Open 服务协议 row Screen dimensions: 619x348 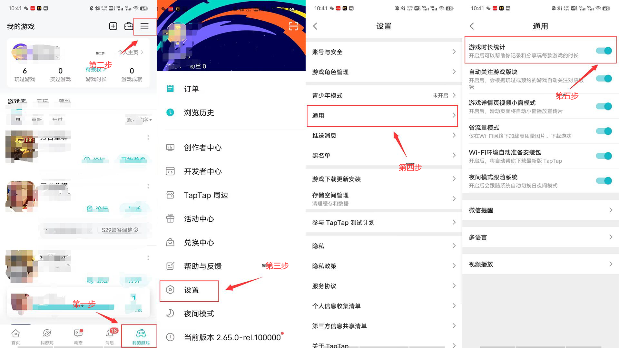click(x=384, y=286)
